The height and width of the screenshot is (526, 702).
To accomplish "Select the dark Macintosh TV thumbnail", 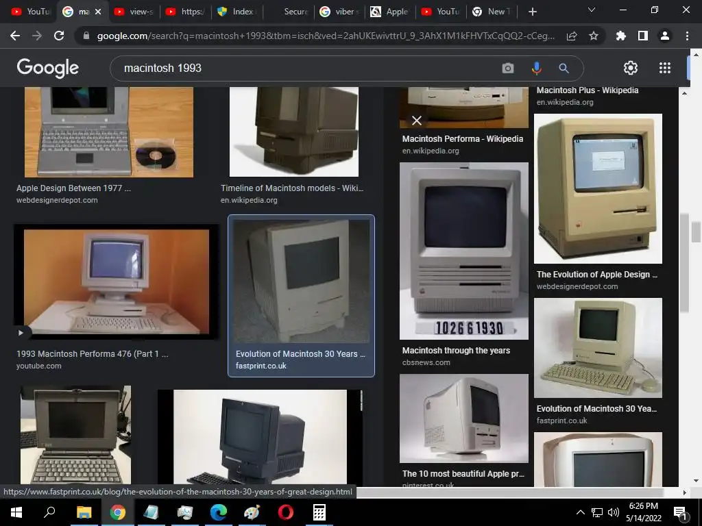I will click(293, 132).
